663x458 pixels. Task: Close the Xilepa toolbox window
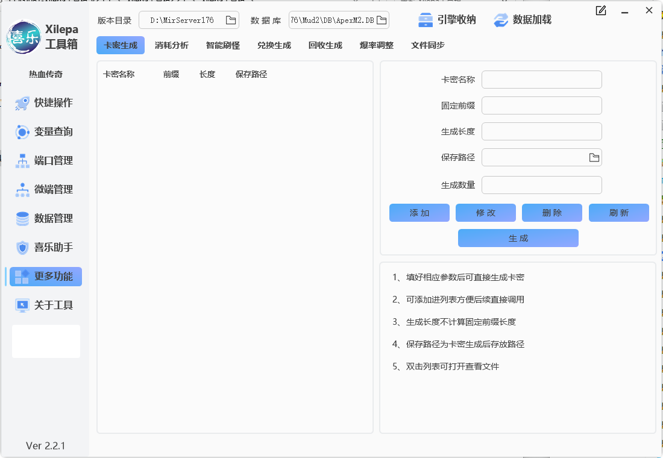[x=649, y=11]
